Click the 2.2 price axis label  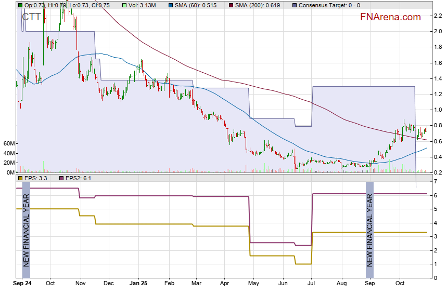438,16
